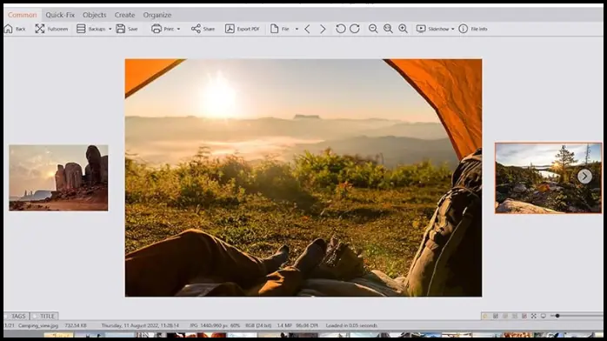Adjust the thumbnail zoom slider
The image size is (607, 341).
coord(577,317)
